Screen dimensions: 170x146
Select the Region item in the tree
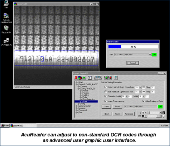(86, 93)
